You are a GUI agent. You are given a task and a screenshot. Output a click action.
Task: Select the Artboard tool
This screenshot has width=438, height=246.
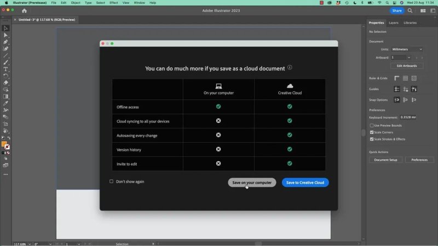[5, 124]
